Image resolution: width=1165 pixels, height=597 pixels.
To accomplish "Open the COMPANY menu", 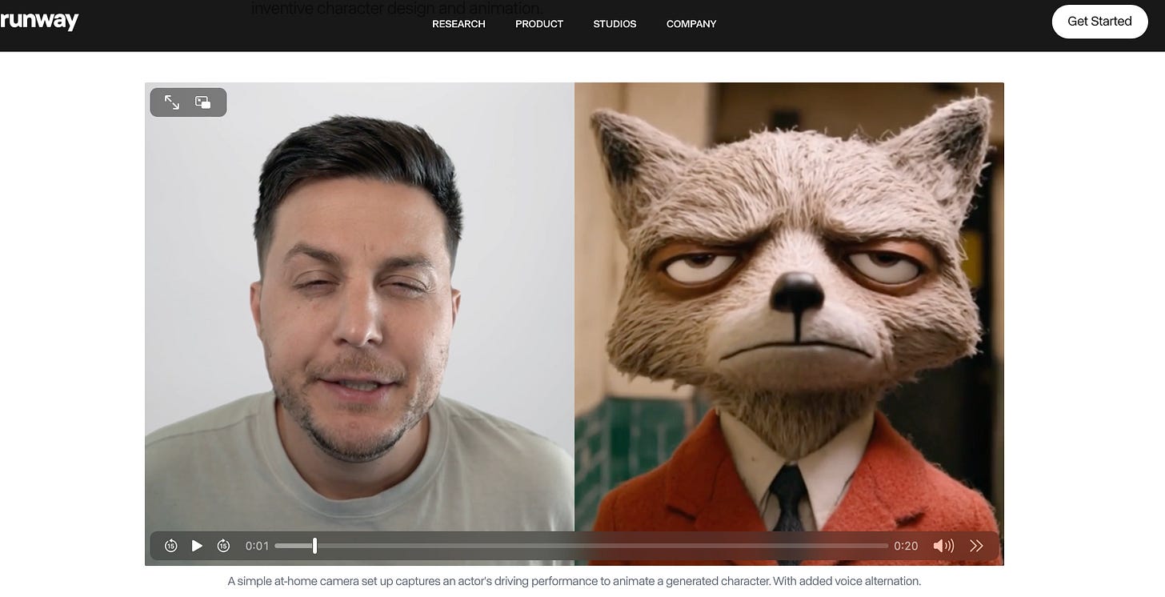I will point(691,24).
